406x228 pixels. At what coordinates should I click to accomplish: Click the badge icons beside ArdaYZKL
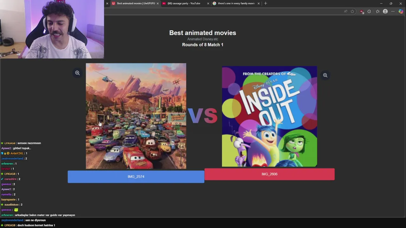(x=5, y=153)
